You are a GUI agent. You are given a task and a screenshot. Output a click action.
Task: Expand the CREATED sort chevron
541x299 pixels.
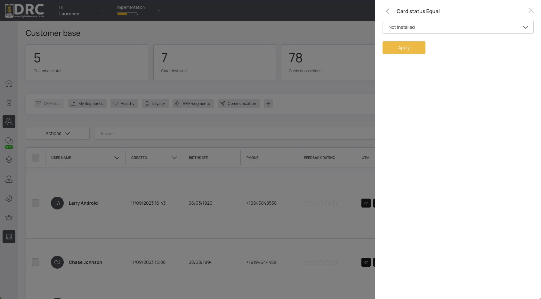pos(174,158)
